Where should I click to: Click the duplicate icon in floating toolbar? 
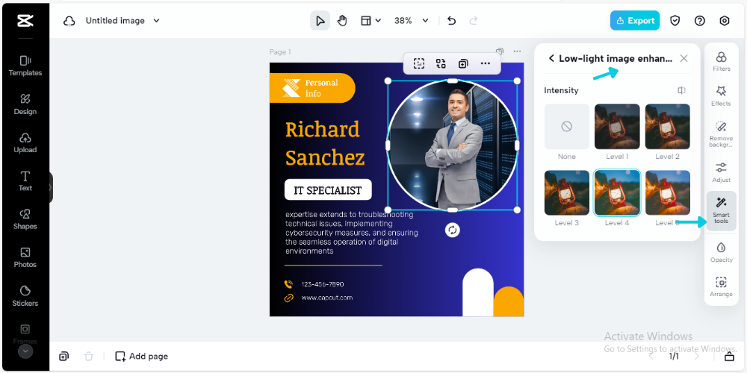click(462, 63)
